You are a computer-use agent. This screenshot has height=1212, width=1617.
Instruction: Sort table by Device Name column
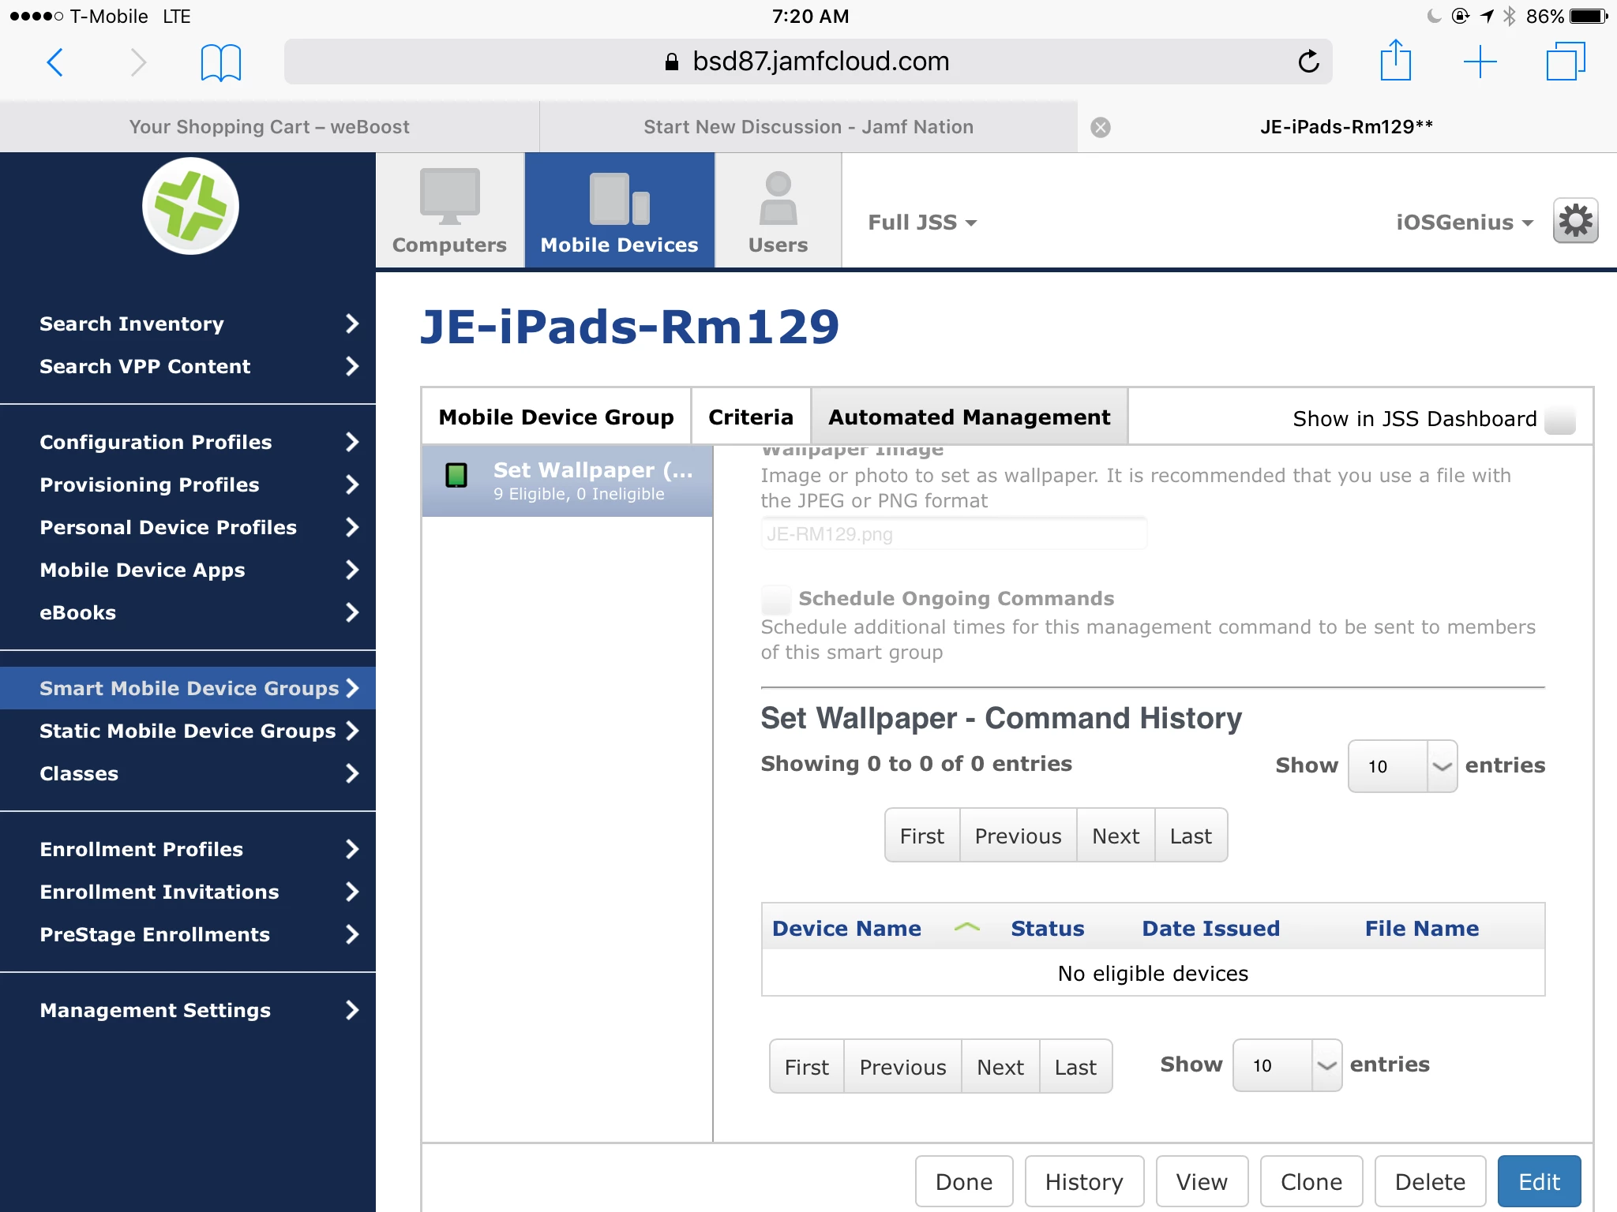[846, 928]
